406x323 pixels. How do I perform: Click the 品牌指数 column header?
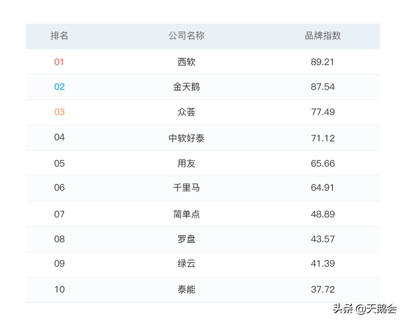(323, 36)
